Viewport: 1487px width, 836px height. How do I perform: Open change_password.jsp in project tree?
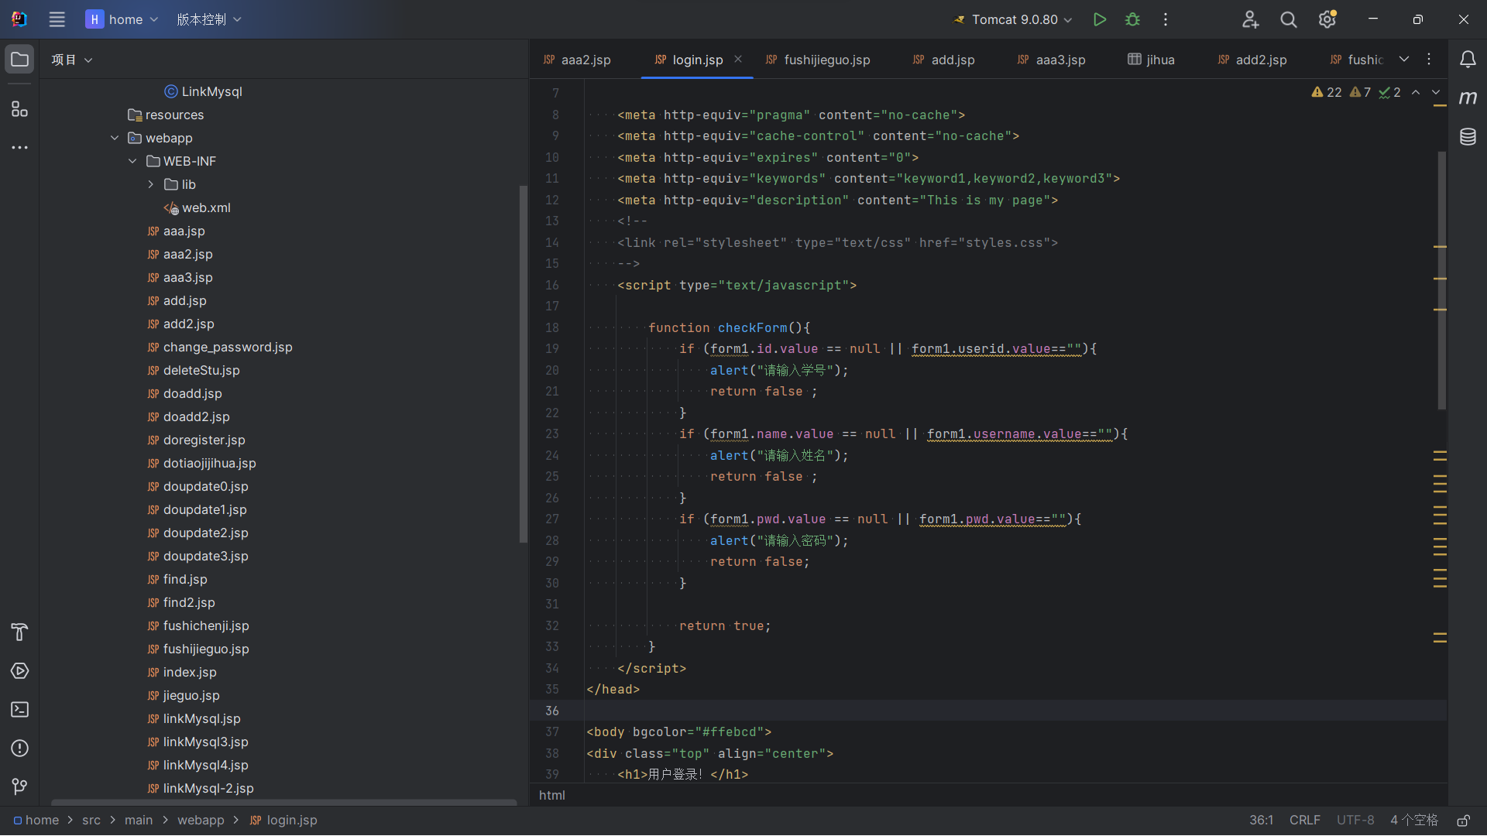[x=227, y=347]
